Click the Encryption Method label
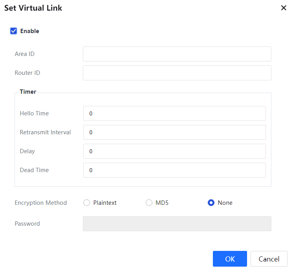The width and height of the screenshot is (293, 269). click(41, 203)
